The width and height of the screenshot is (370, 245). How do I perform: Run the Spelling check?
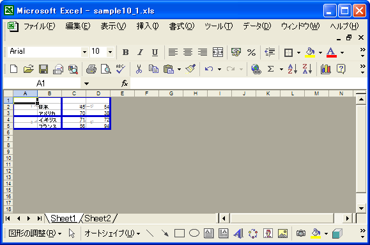coord(121,69)
